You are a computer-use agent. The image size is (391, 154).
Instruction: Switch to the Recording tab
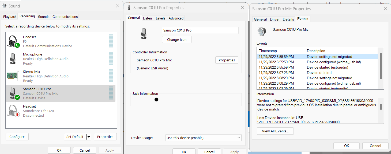[x=27, y=16]
